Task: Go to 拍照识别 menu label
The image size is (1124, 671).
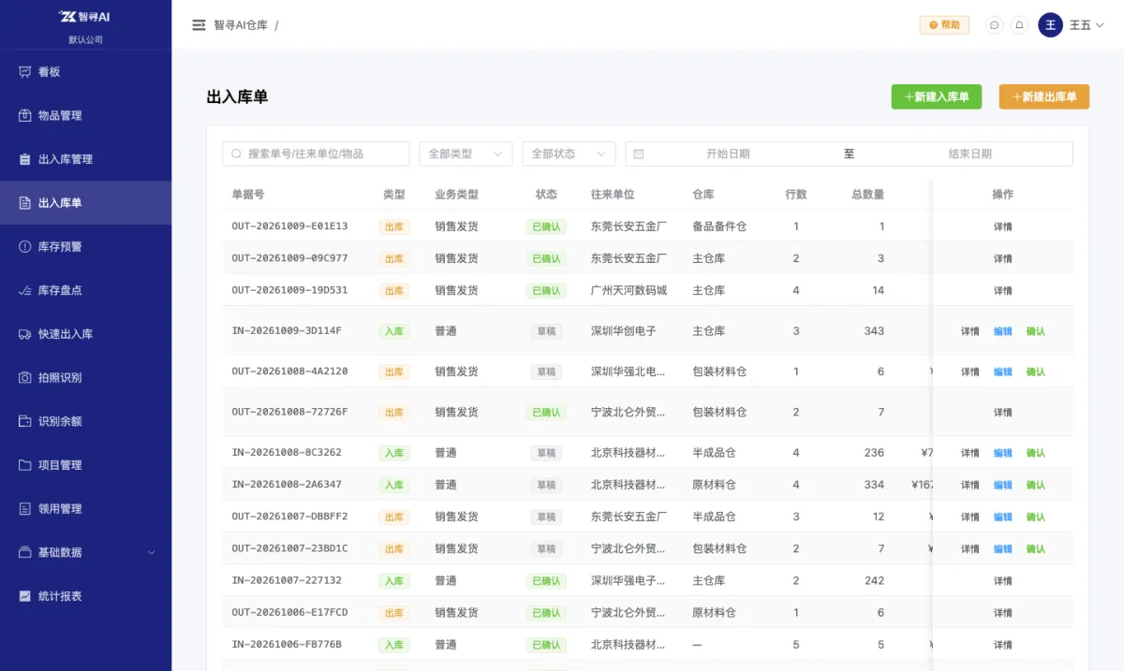Action: pyautogui.click(x=60, y=378)
